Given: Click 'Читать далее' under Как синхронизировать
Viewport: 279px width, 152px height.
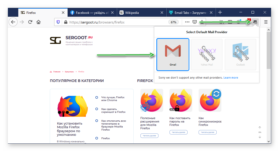Looking at the screenshot, I should point(208,132).
